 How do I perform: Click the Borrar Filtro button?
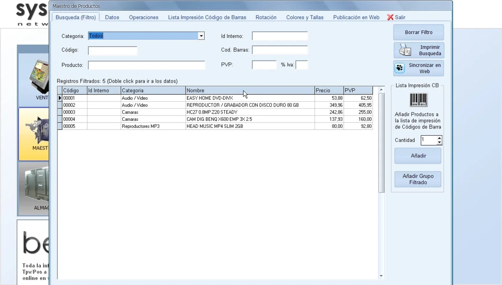coord(419,32)
